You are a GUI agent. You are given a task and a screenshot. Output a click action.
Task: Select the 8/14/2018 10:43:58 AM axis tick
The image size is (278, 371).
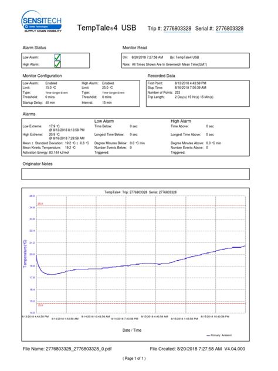pyautogui.click(x=96, y=316)
